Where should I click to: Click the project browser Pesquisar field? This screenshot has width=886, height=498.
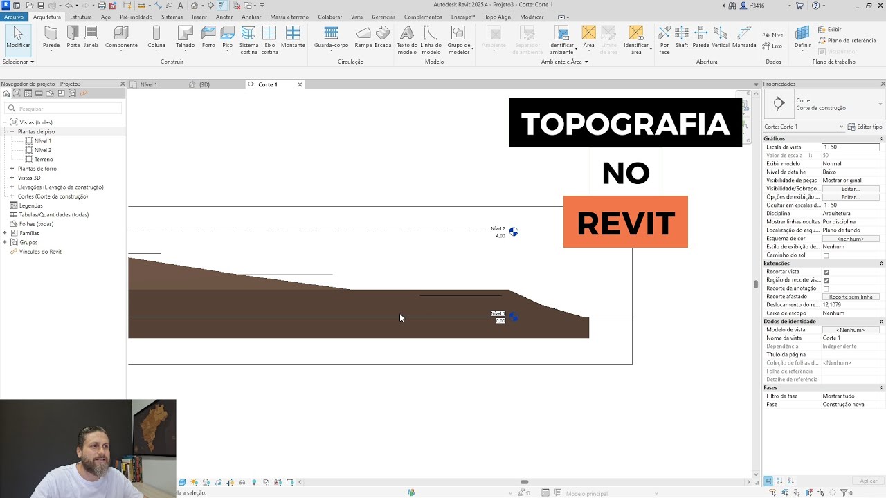click(x=64, y=109)
